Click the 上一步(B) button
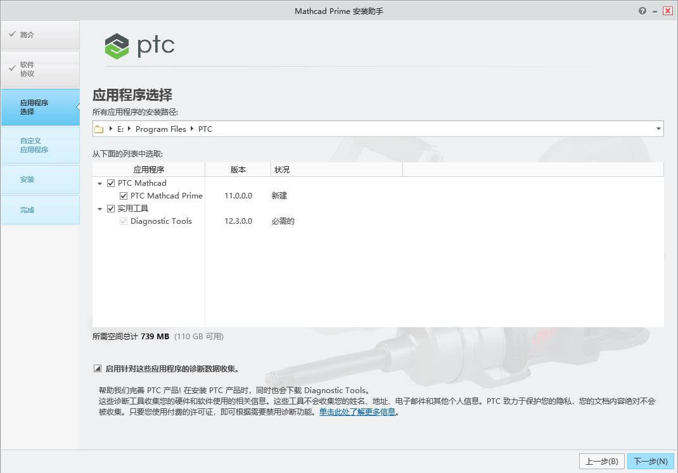The width and height of the screenshot is (678, 473). coord(601,462)
